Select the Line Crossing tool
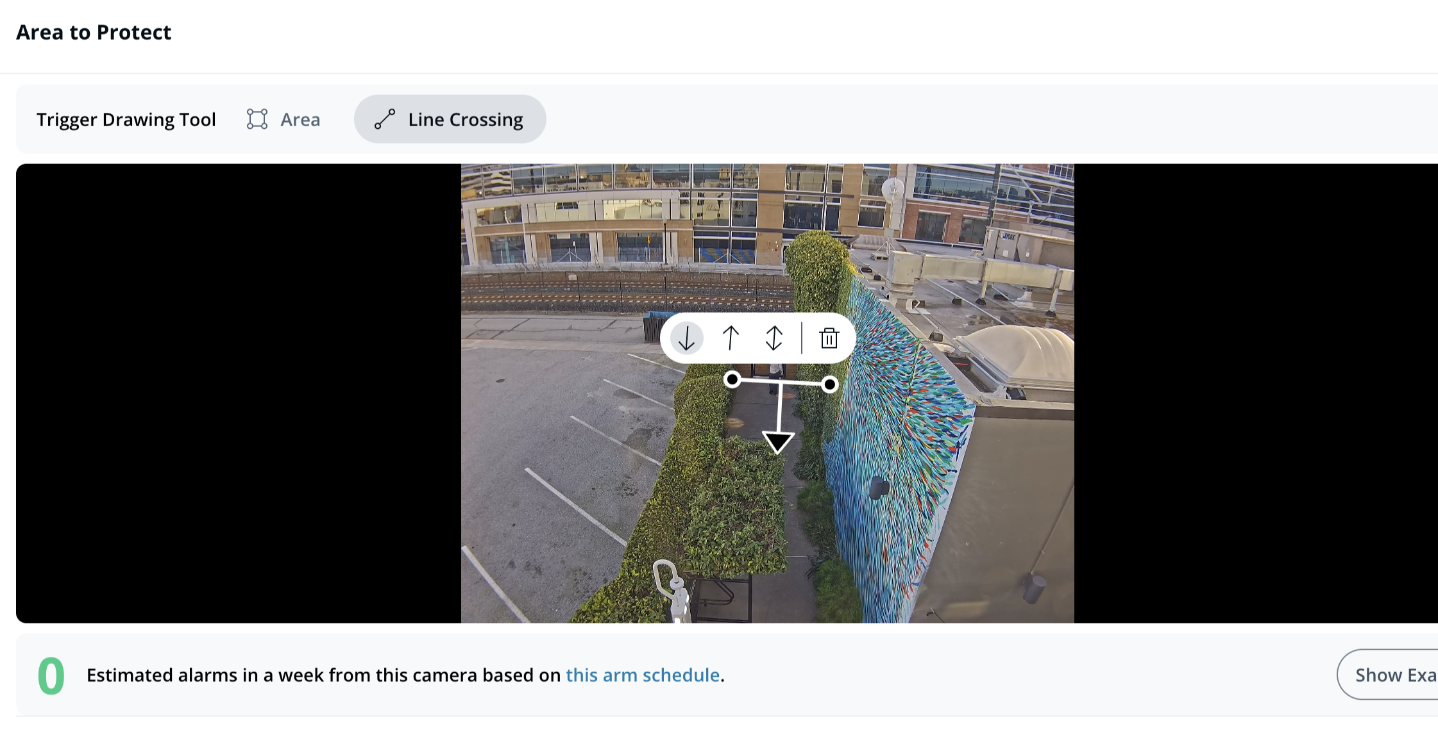The height and width of the screenshot is (733, 1438). [464, 120]
